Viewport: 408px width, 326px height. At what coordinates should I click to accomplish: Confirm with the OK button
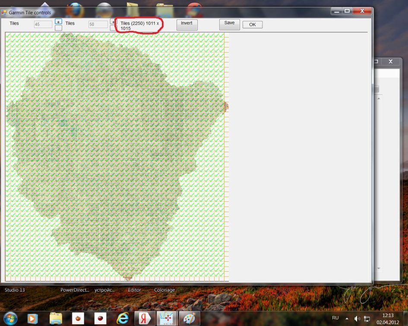coord(252,25)
